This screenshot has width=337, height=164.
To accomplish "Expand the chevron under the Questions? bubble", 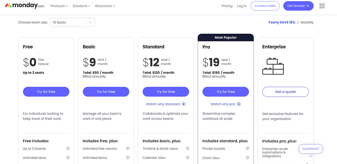I will tap(310, 156).
